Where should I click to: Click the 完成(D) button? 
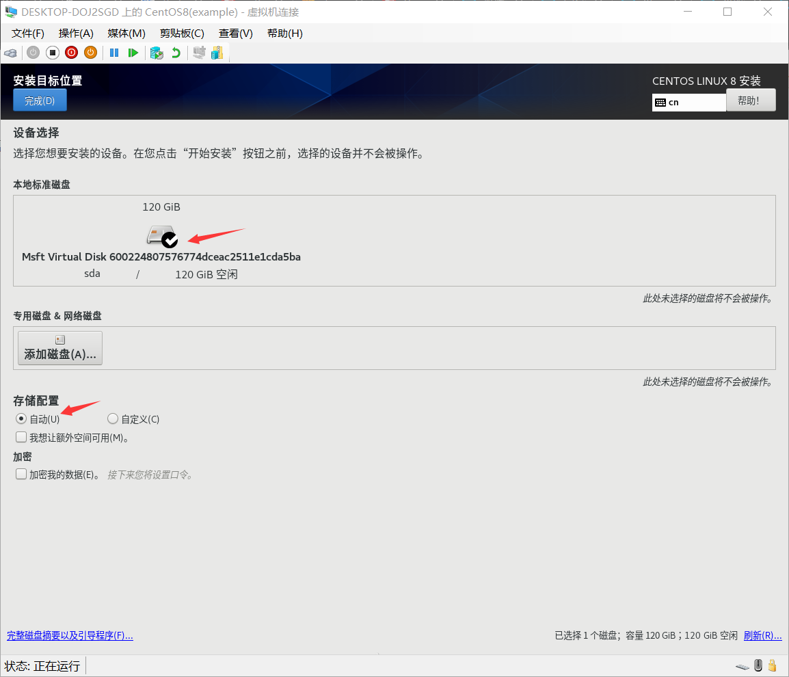[40, 101]
